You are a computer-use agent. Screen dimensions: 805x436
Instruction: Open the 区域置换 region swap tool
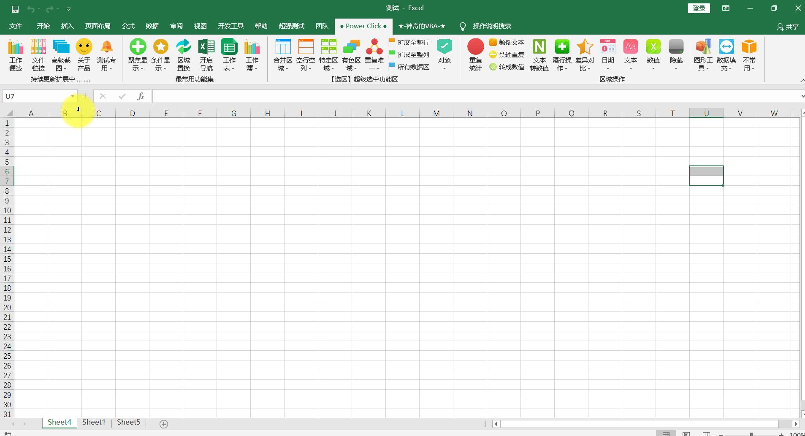183,54
